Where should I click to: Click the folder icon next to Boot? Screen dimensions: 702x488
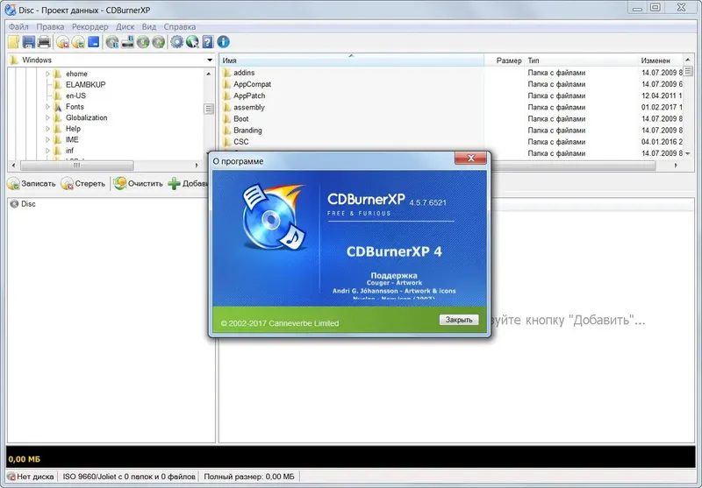click(226, 119)
